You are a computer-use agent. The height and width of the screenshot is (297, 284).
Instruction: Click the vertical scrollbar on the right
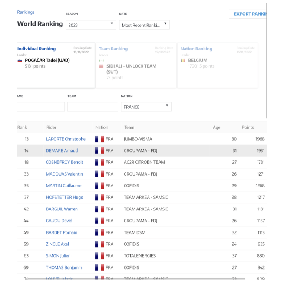click(267, 61)
